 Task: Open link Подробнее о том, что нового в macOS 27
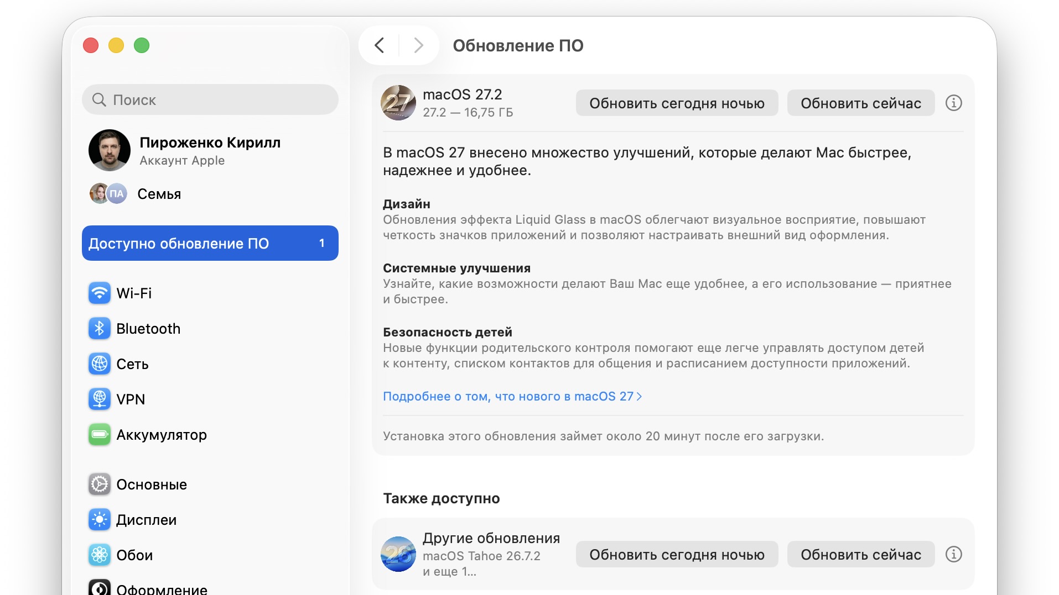[512, 397]
